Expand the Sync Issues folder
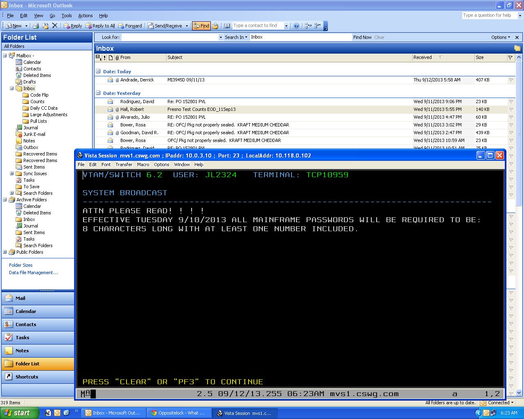The image size is (524, 419). [x=12, y=173]
